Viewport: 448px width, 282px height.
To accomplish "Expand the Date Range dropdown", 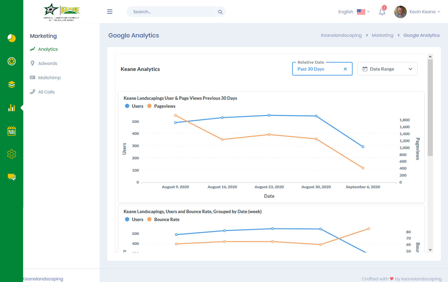I will tap(387, 69).
